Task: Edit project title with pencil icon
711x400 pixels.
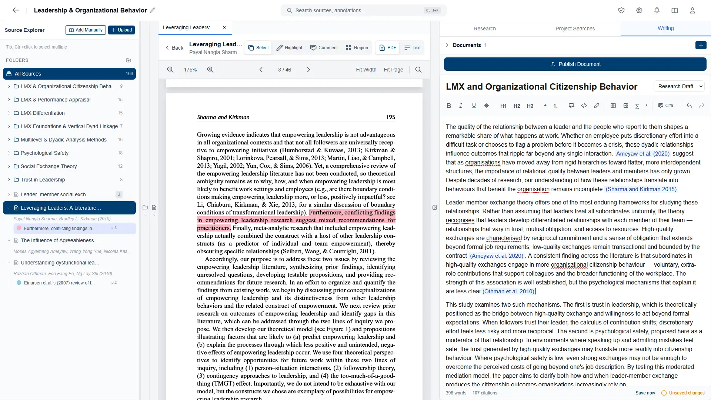Action: (153, 10)
